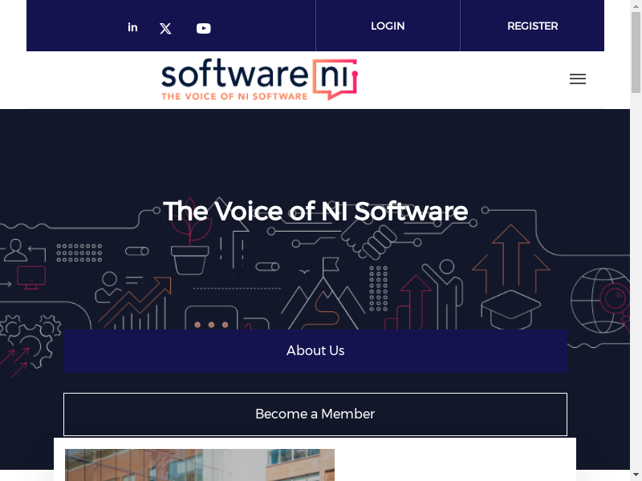Open the hamburger navigation menu
642x481 pixels.
click(577, 79)
